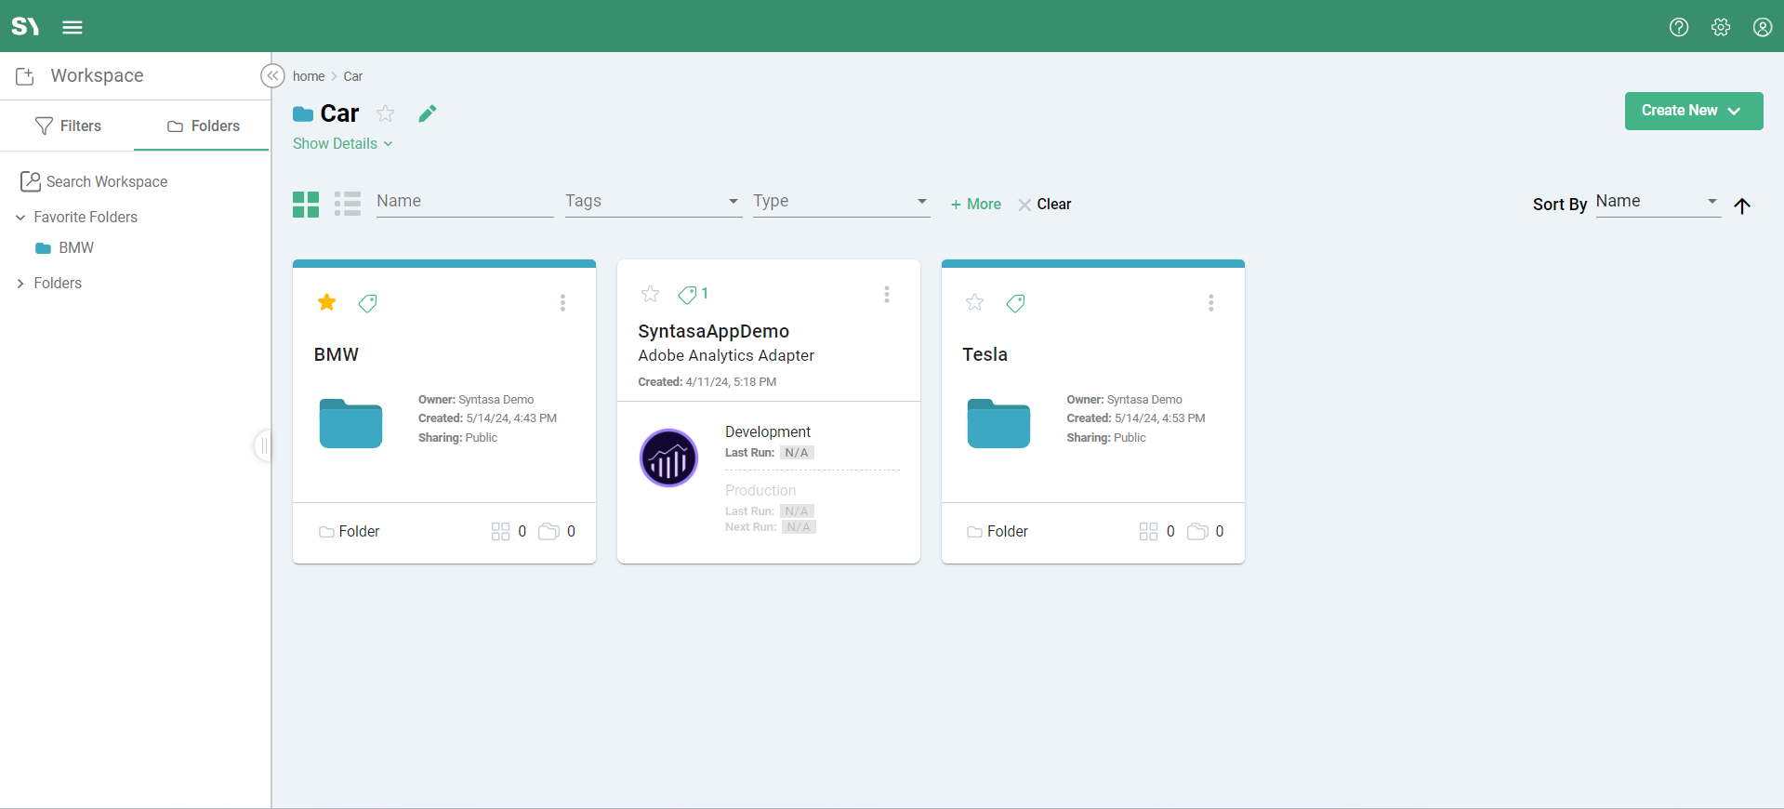Open three-dot menu on BMW card
Image resolution: width=1784 pixels, height=809 pixels.
562,303
